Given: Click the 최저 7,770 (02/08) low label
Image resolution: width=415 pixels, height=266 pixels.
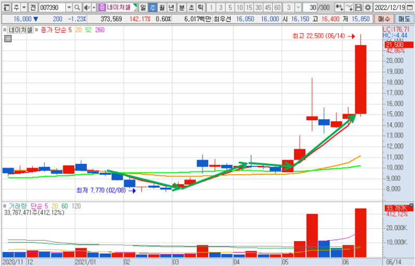Looking at the screenshot, I should click(101, 190).
